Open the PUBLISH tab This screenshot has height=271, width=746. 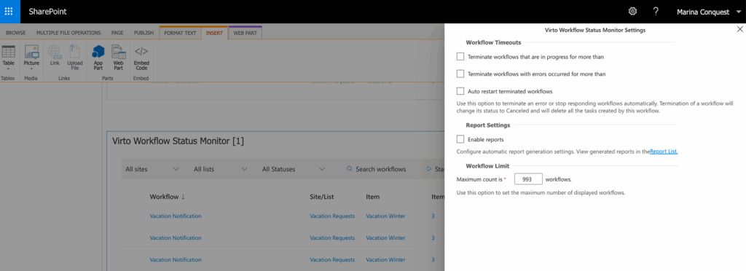click(144, 33)
